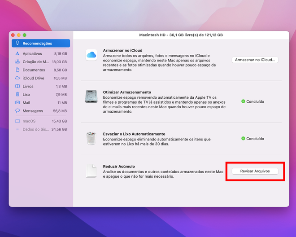Close the storage window with red button
Screen dimensions: 296x237
tap(13, 35)
